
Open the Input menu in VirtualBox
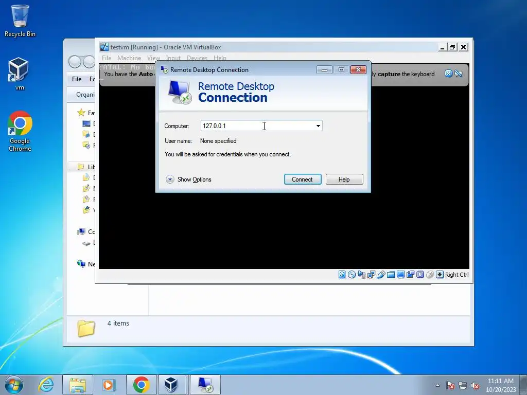pos(173,58)
